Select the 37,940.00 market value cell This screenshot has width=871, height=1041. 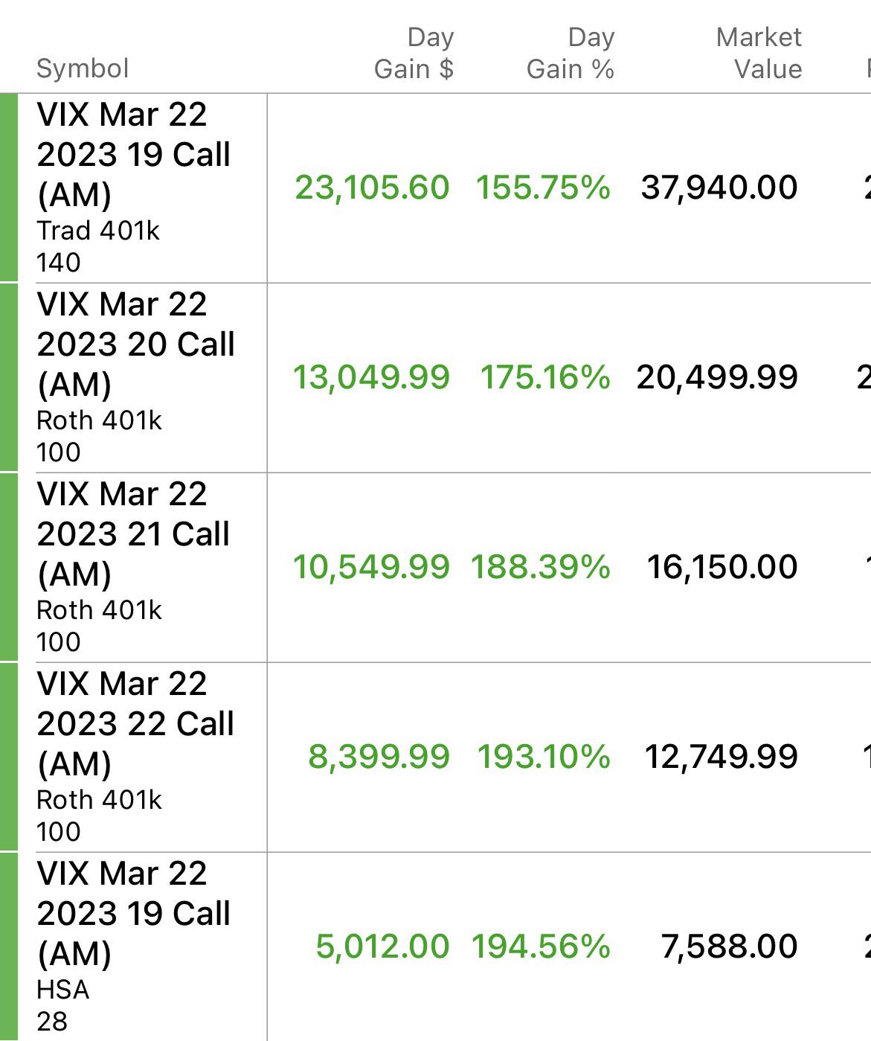pos(719,188)
